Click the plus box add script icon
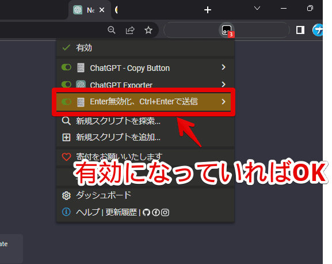332x264 pixels. pos(66,137)
